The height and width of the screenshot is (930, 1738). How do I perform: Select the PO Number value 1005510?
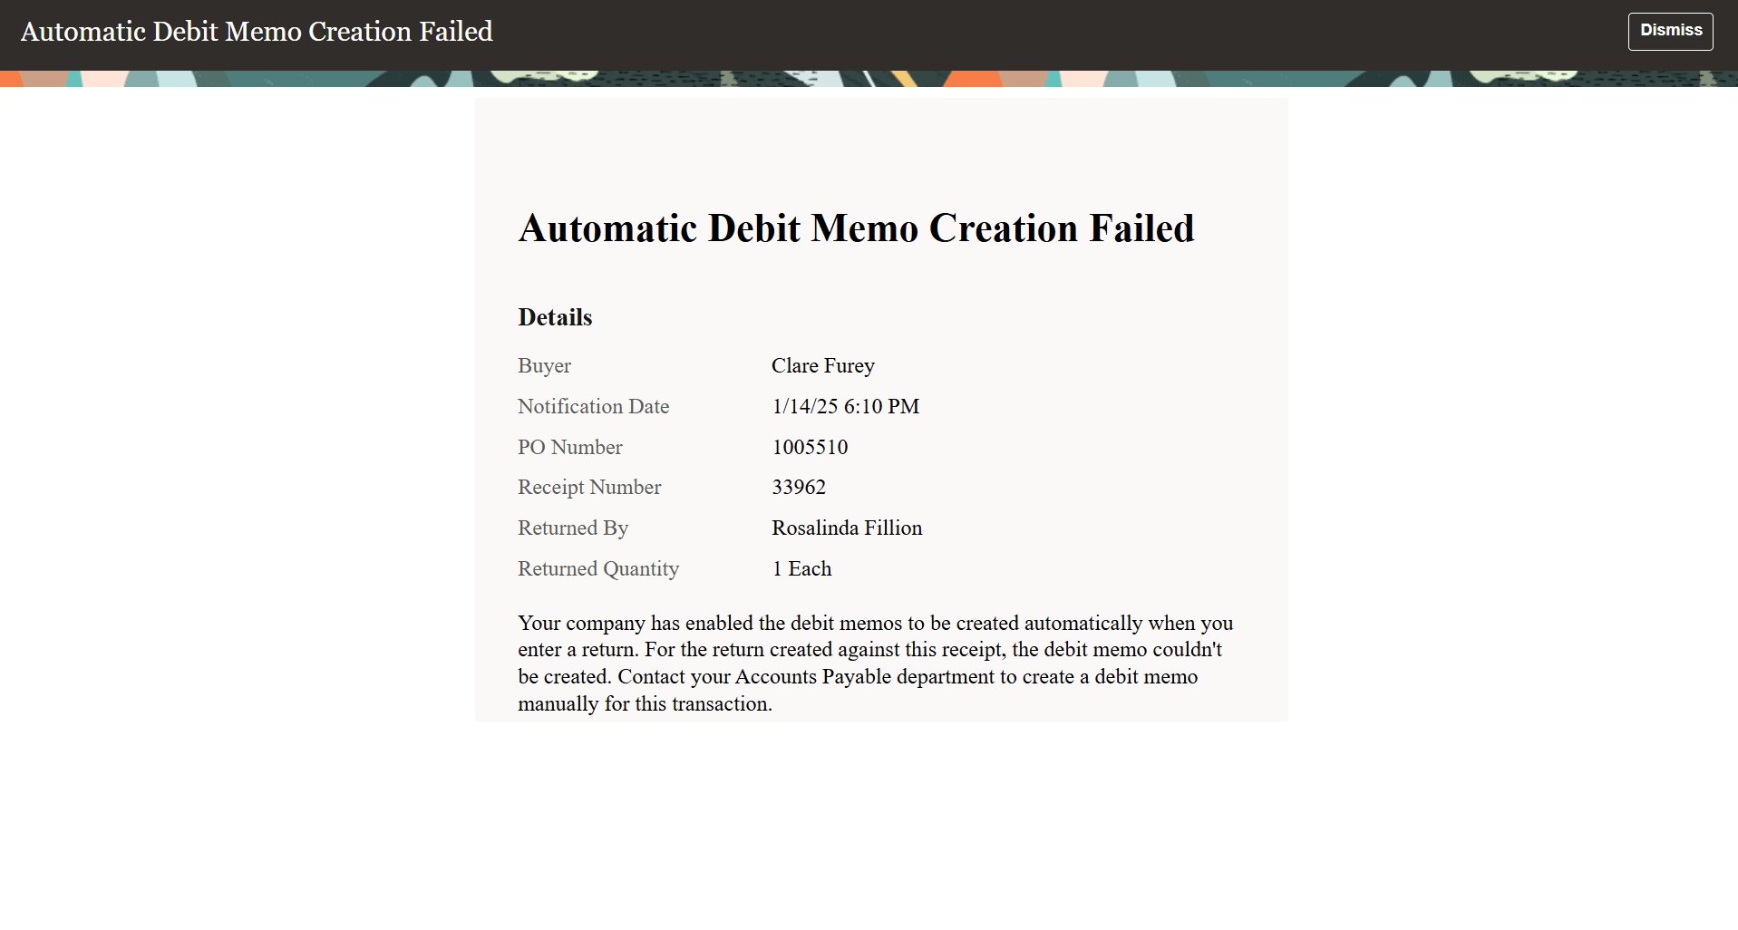point(810,447)
